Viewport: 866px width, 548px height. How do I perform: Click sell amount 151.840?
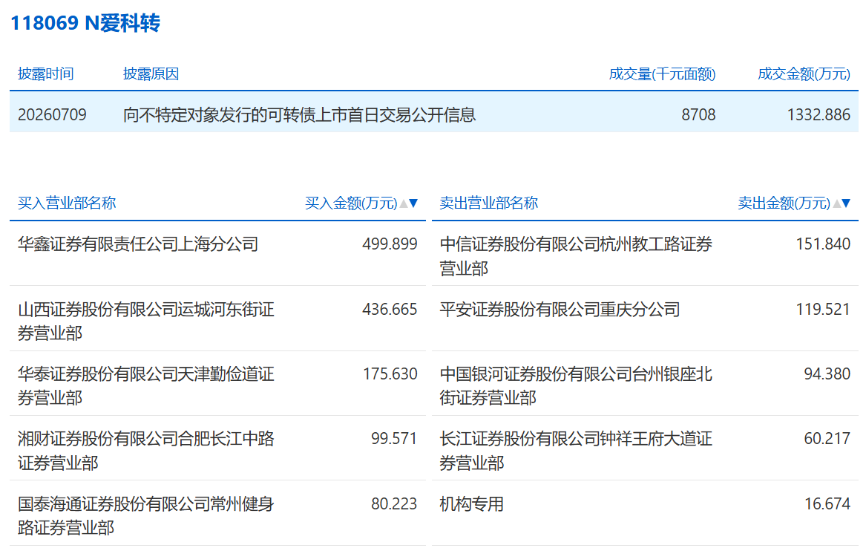pos(823,244)
